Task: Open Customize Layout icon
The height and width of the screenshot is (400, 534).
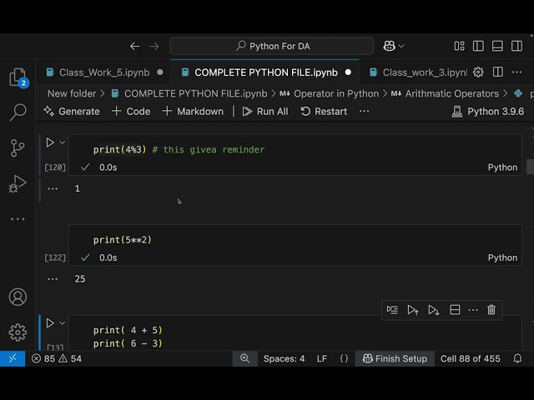Action: pyautogui.click(x=459, y=46)
